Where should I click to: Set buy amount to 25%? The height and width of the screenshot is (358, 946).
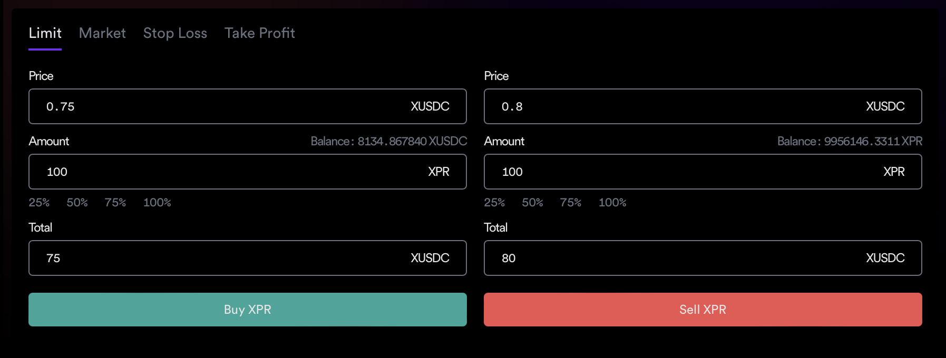(39, 203)
